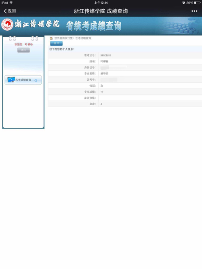Click the monitor icon beside 艺考成绩查询
The image size is (202, 269).
tap(11, 79)
